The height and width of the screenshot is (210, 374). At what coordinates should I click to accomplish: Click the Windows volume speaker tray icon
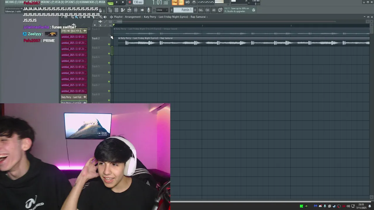pos(348,206)
